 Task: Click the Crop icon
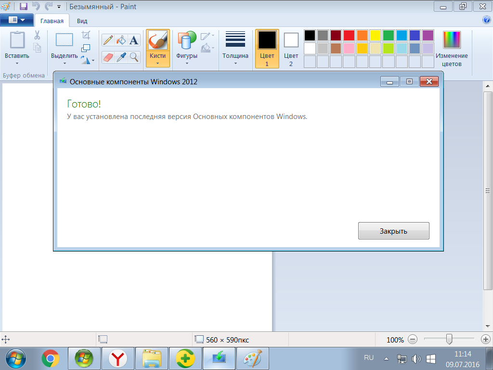86,35
